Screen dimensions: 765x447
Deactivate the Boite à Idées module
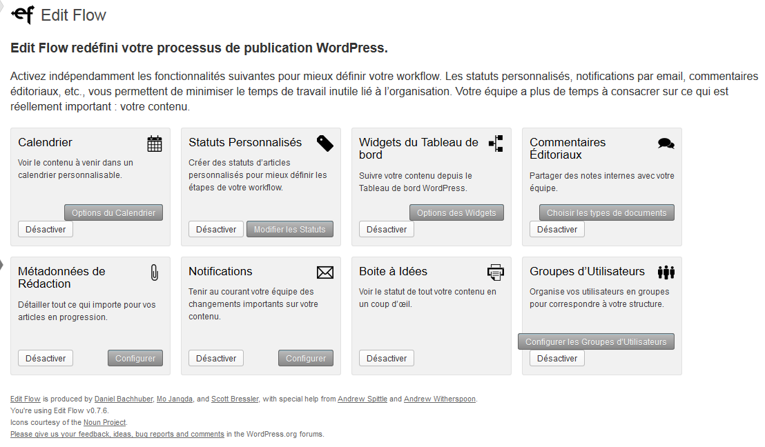point(387,358)
